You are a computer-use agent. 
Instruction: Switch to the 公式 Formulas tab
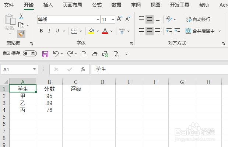(x=97, y=5)
